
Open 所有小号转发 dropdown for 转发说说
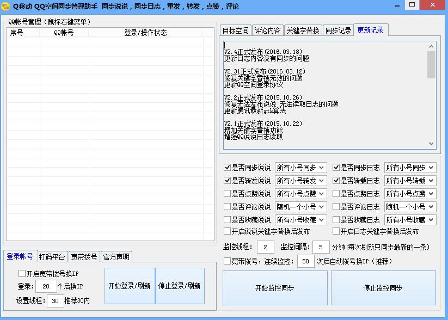[x=301, y=181]
